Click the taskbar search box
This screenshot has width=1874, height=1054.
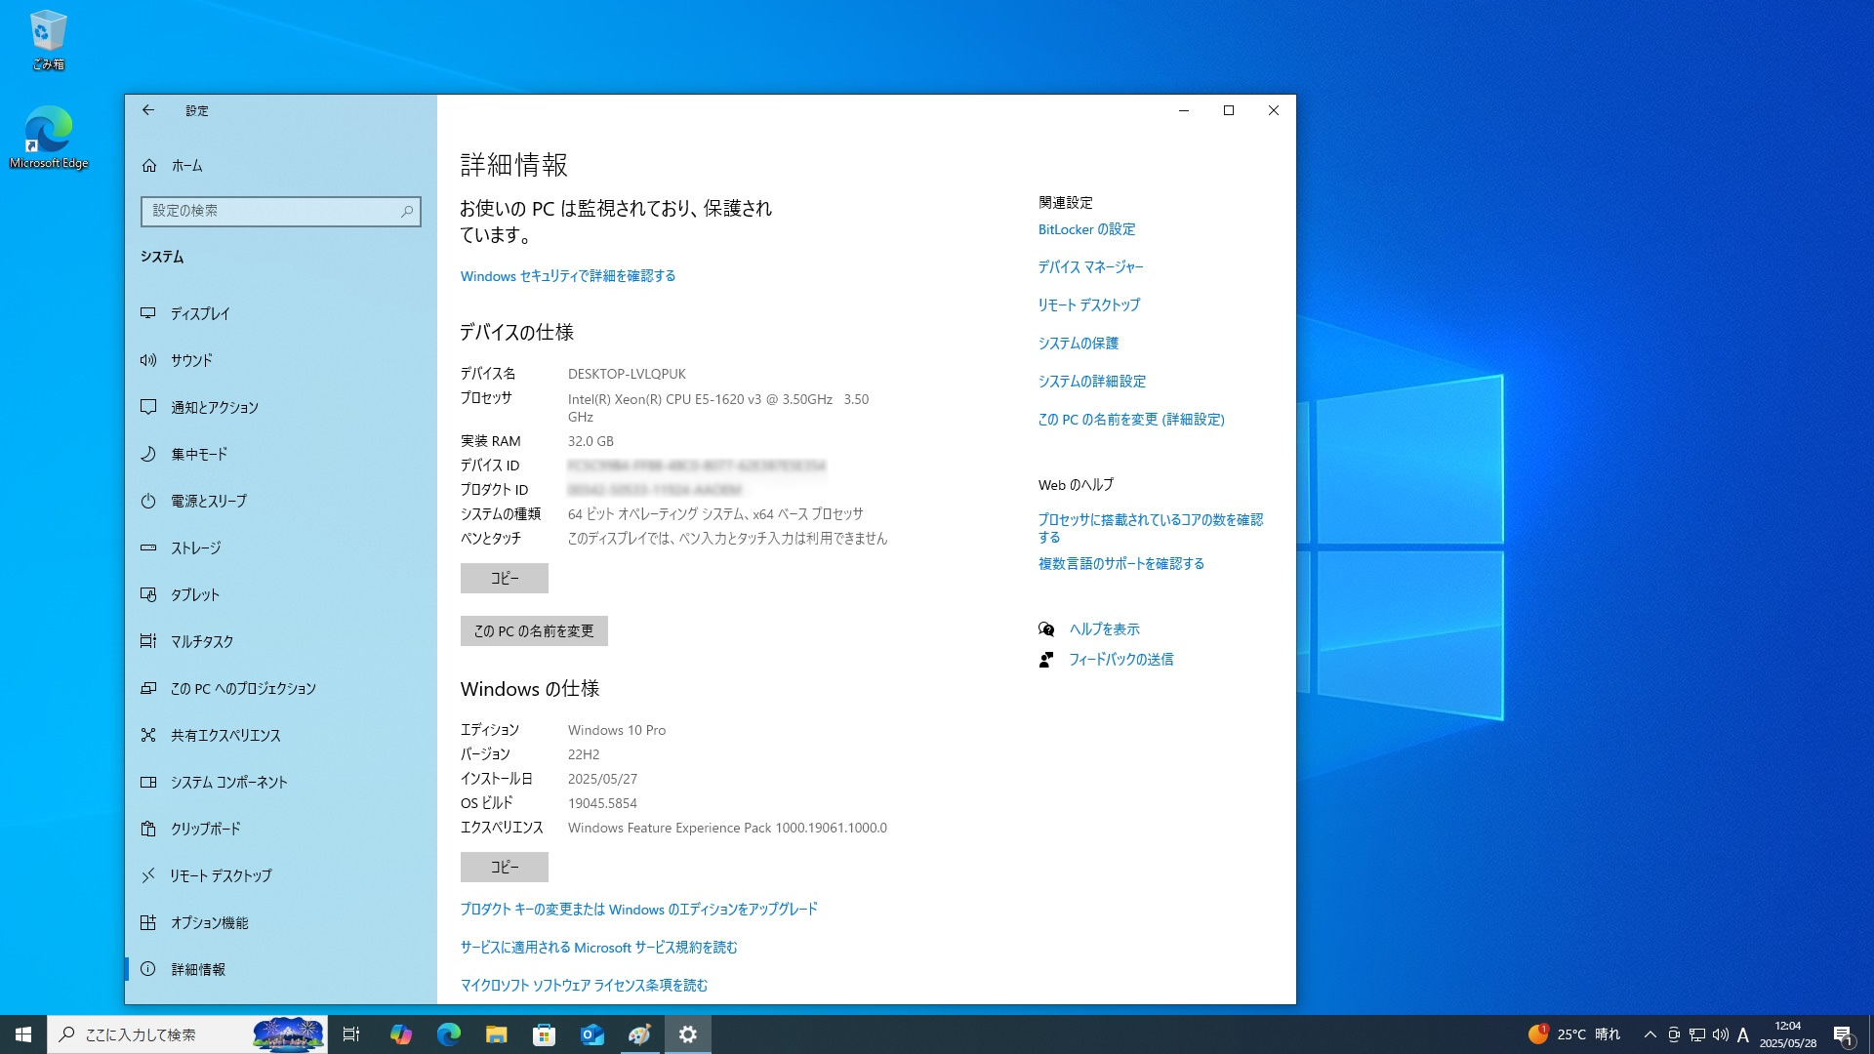(x=187, y=1034)
